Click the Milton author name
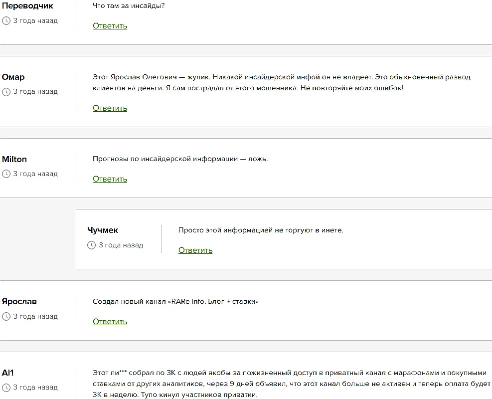492x399 pixels. tap(14, 160)
